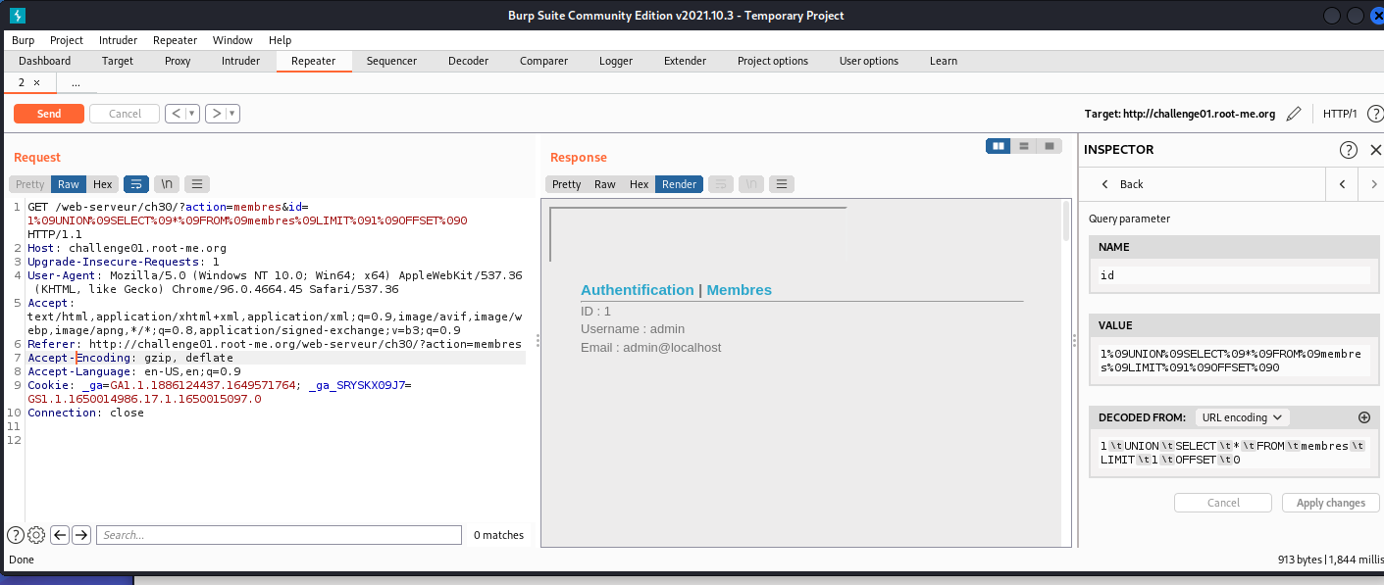Switch to the Logger tab
Image resolution: width=1384 pixels, height=585 pixels.
(x=616, y=61)
